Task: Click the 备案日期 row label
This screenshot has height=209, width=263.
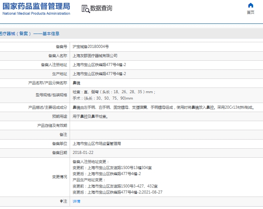Action: pyautogui.click(x=59, y=153)
